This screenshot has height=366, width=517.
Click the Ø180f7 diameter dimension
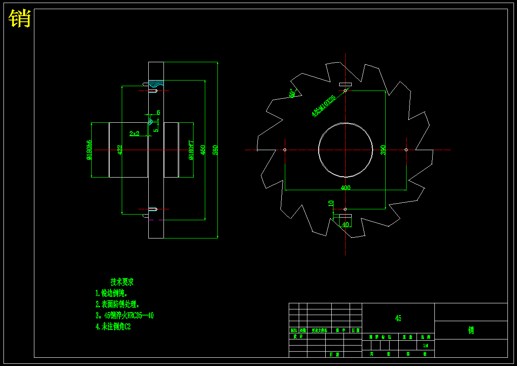coord(191,150)
